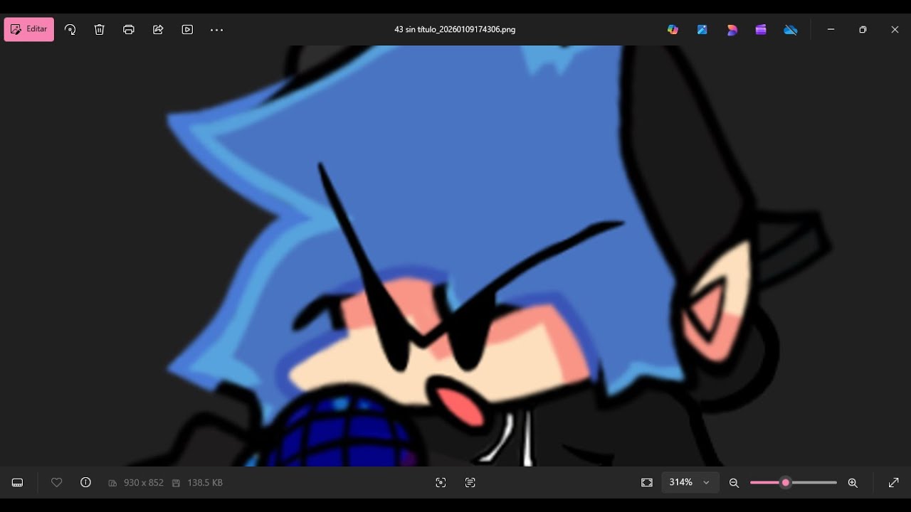Open the three-dots more options menu
This screenshot has width=911, height=512.
[x=217, y=30]
